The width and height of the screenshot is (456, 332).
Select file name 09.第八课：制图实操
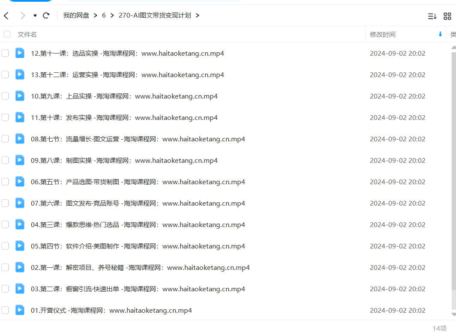click(x=124, y=161)
